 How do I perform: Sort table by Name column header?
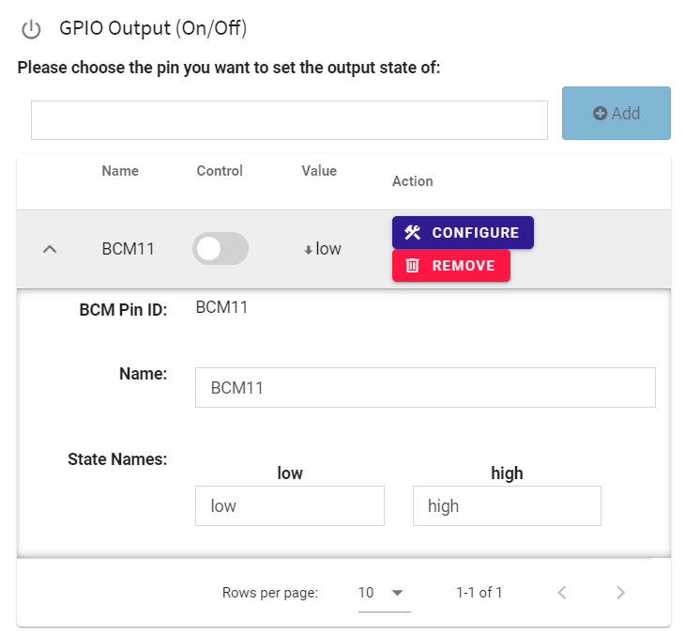[120, 171]
